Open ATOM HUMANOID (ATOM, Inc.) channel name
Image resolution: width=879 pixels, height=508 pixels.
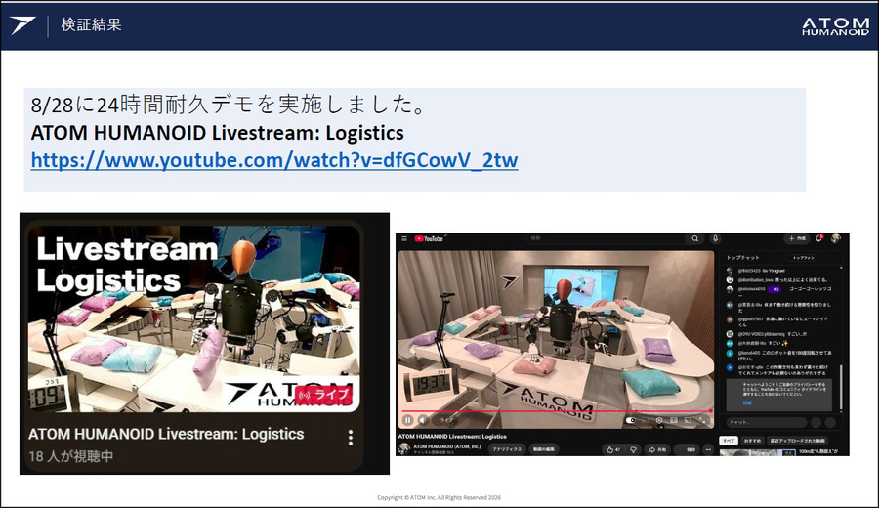pos(446,446)
